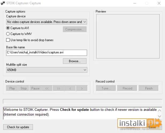Click the Browse... button
This screenshot has height=133, width=165.
click(75, 61)
